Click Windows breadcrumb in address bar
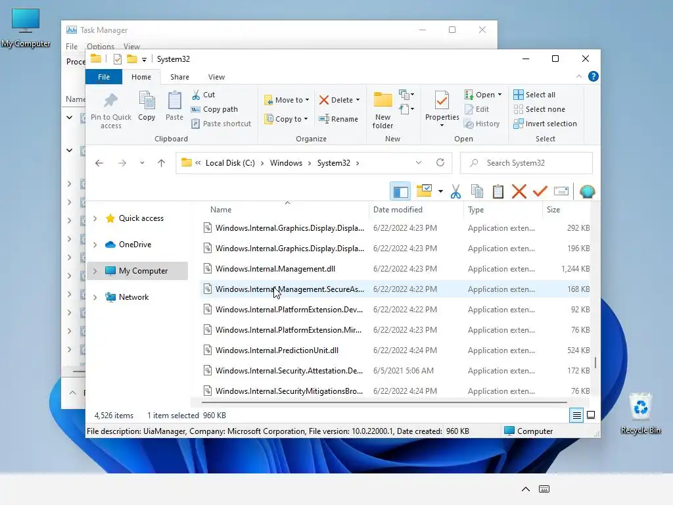Screen dimensions: 673x505 click(286, 163)
